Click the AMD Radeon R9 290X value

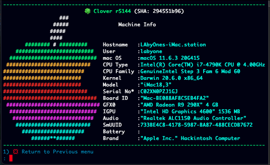coord(179,105)
